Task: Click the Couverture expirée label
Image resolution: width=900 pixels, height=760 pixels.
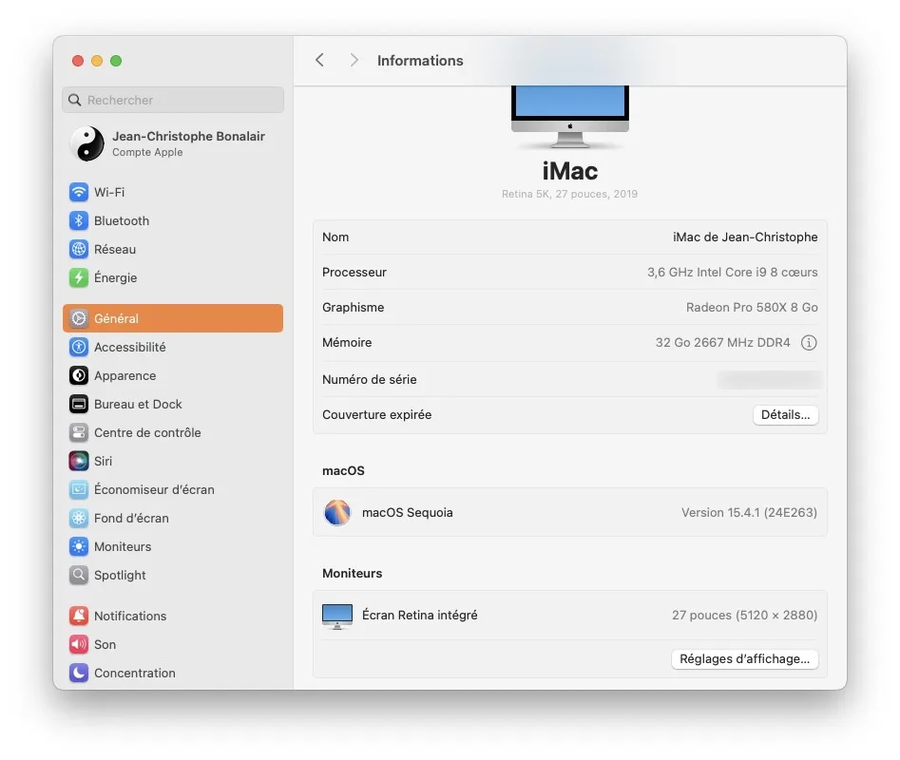Action: point(376,415)
